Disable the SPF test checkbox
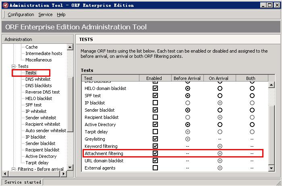Viewport: 282px width, 186px height. [156, 96]
